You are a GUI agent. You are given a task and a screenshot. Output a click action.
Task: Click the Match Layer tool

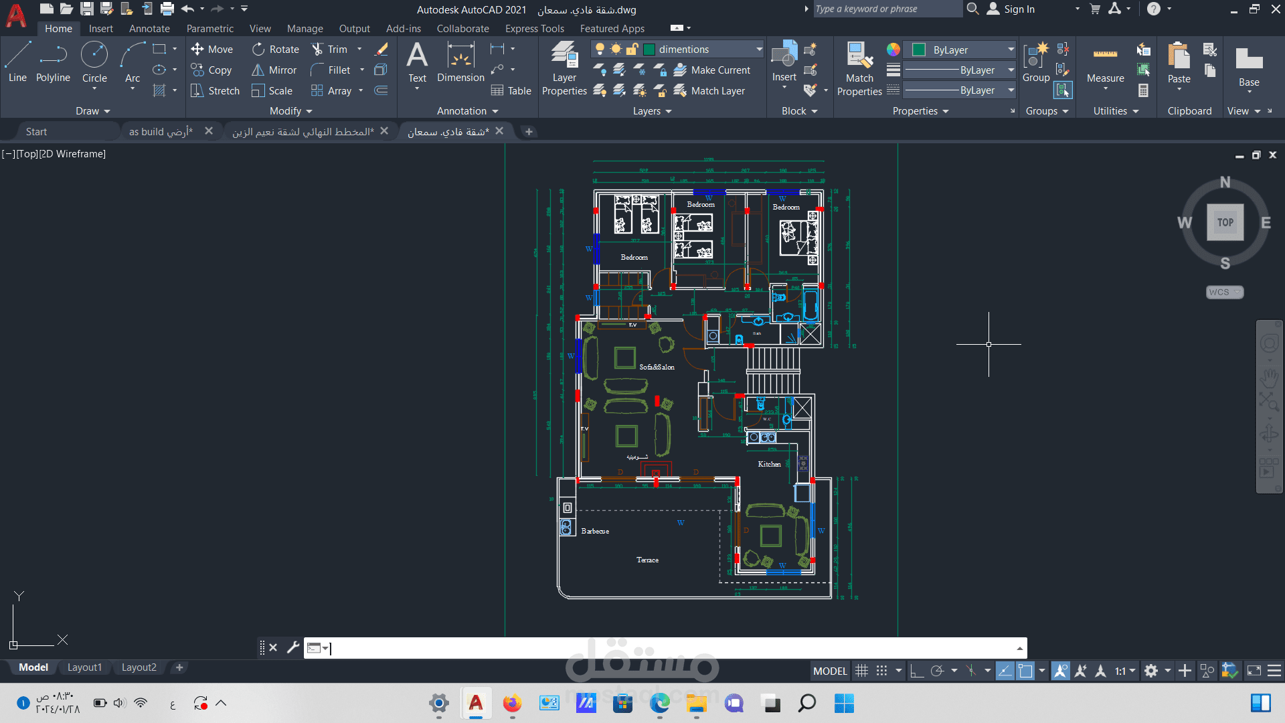[x=709, y=90]
